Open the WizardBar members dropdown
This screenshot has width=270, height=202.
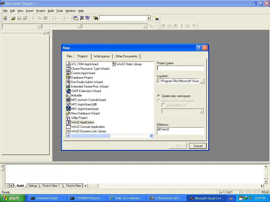145,26
